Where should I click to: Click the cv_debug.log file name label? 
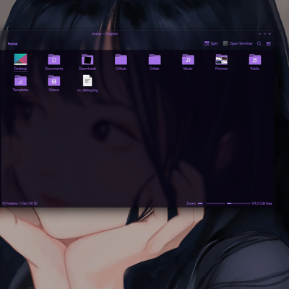tap(87, 90)
